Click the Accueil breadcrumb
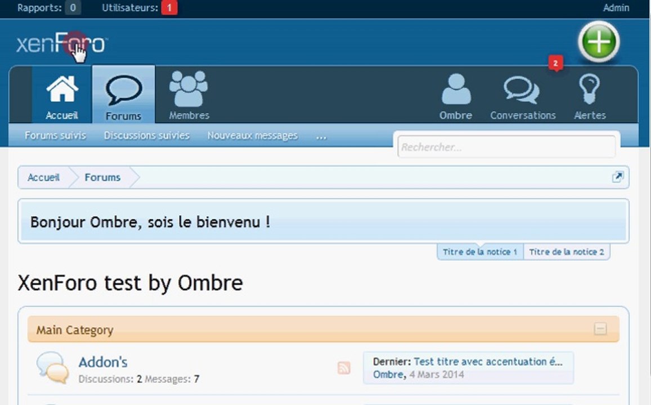The height and width of the screenshot is (405, 651). coord(43,178)
